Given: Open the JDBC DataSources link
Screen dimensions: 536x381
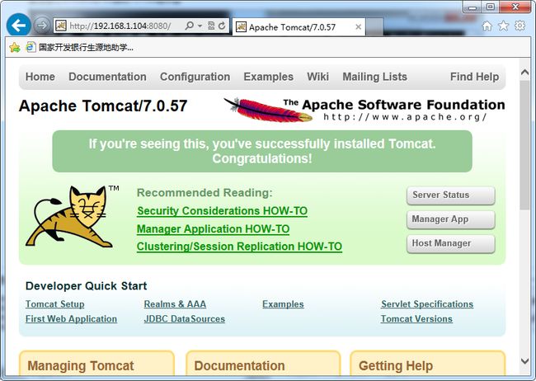Looking at the screenshot, I should click(185, 319).
